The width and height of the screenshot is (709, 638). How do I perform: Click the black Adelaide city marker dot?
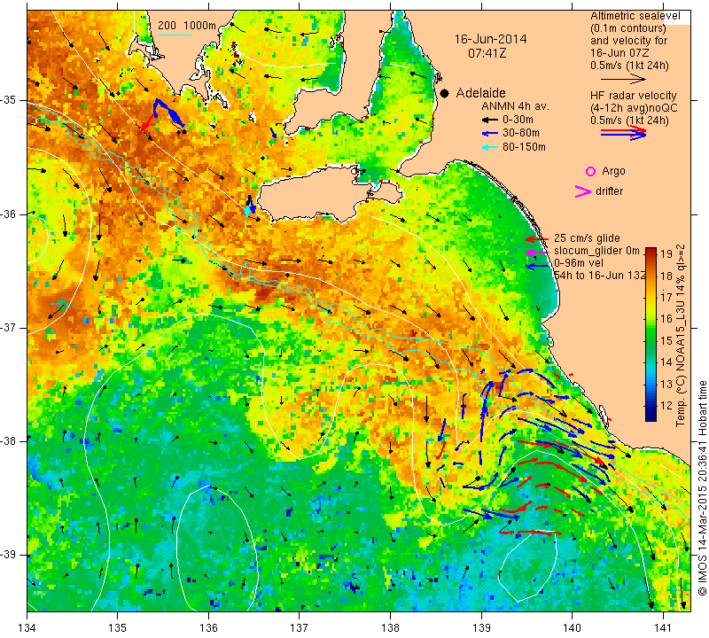pos(445,93)
